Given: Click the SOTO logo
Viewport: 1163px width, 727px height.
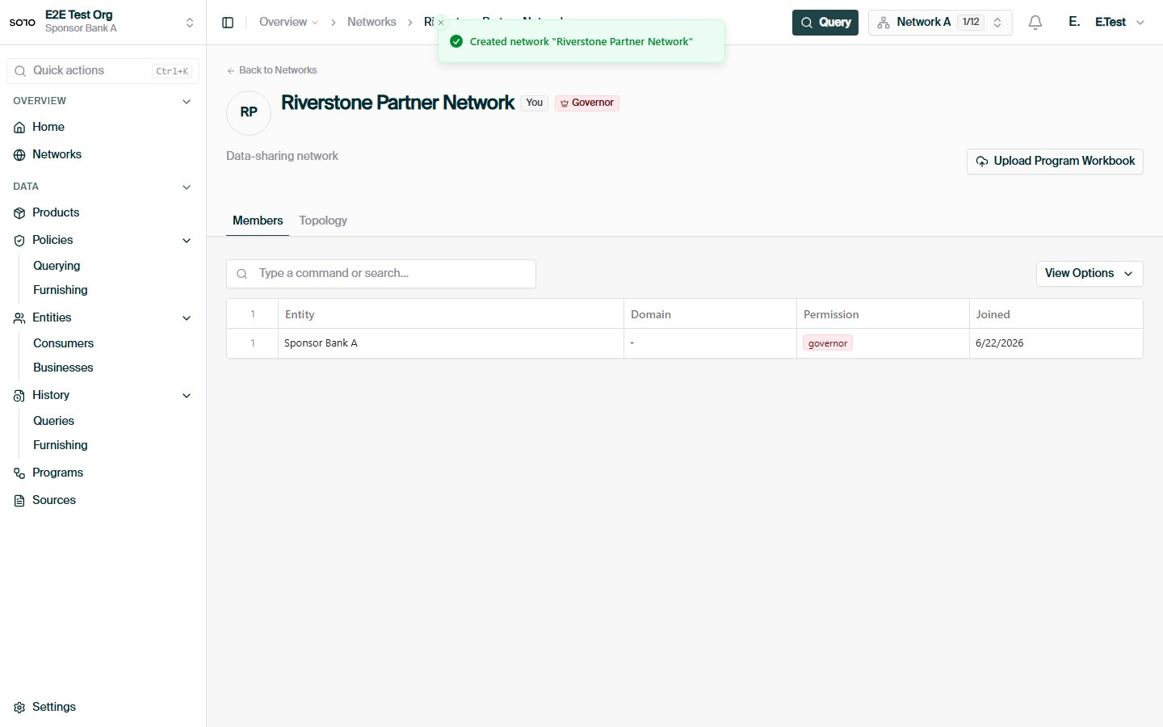Looking at the screenshot, I should click(23, 23).
